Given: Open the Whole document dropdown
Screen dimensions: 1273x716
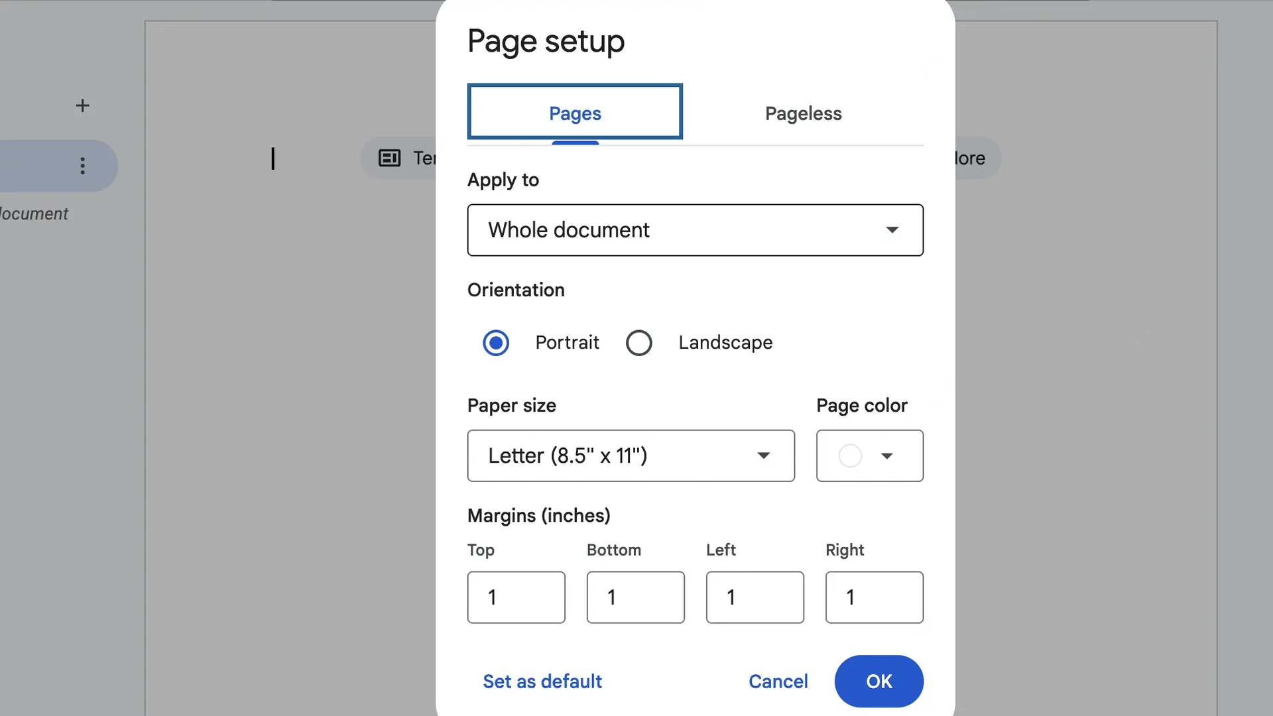Looking at the screenshot, I should (x=695, y=230).
